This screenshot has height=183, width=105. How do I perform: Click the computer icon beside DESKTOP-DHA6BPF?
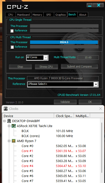coord(9,121)
